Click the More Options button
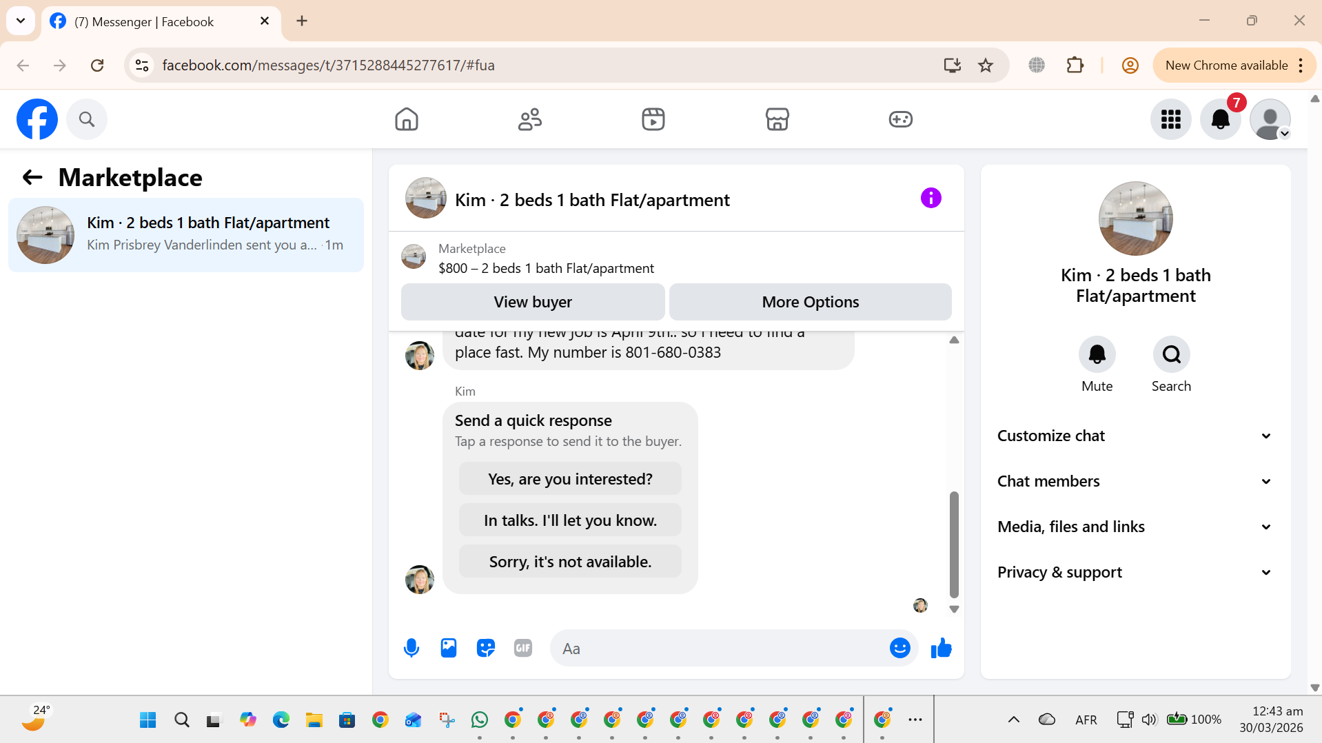Viewport: 1322px width, 743px height. click(811, 302)
